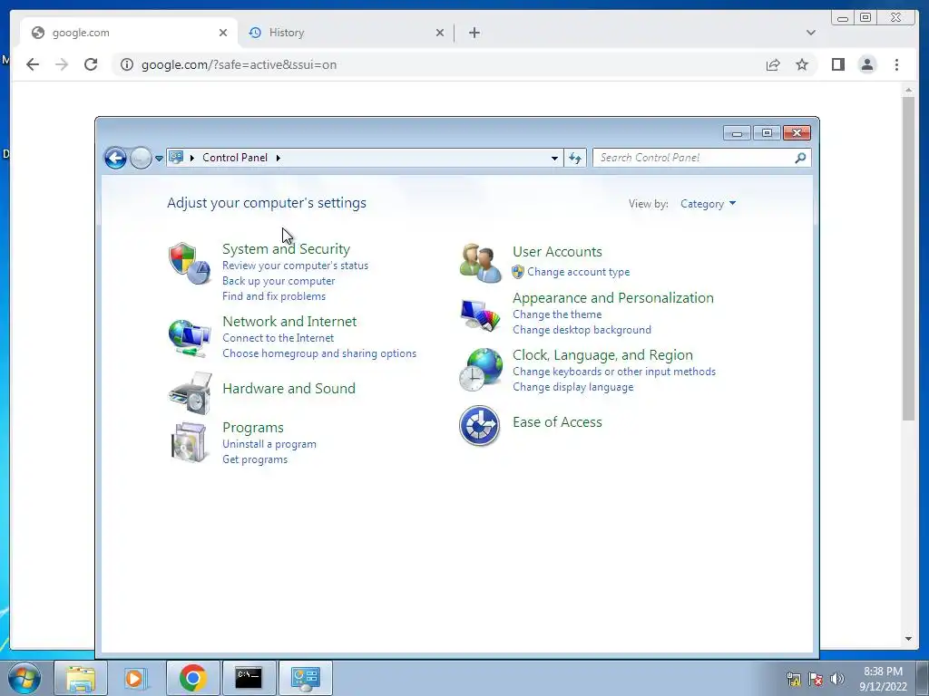Viewport: 929px width, 696px height.
Task: Click Back up your computer
Action: [x=279, y=281]
